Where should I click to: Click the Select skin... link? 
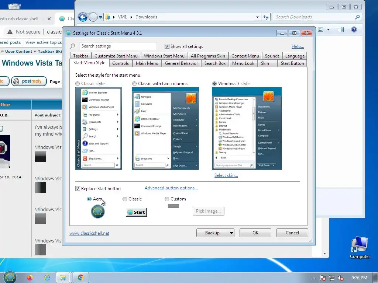(226, 175)
